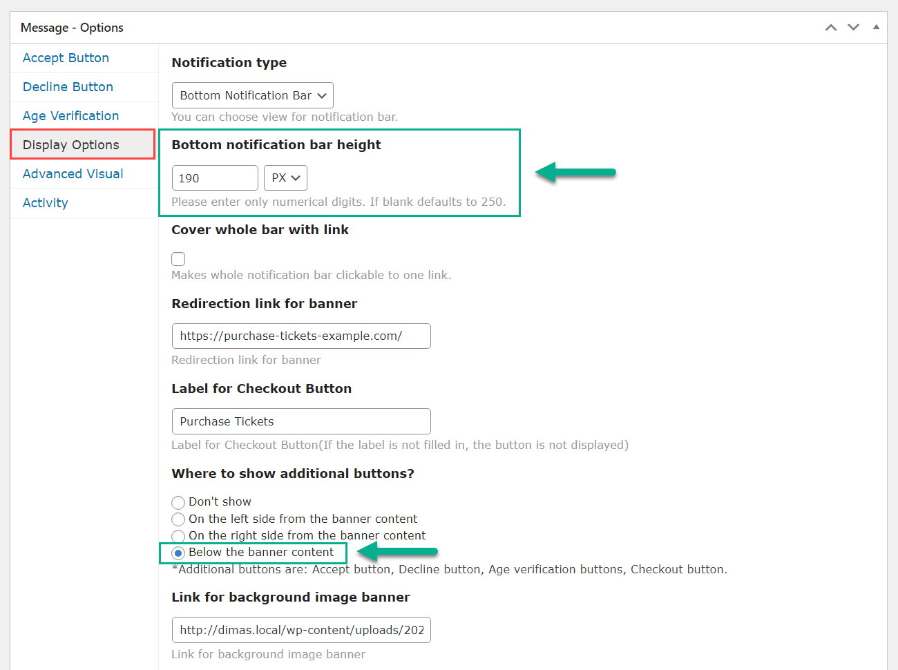This screenshot has width=898, height=670.
Task: Click the Label for Checkout Button field
Action: pos(301,421)
